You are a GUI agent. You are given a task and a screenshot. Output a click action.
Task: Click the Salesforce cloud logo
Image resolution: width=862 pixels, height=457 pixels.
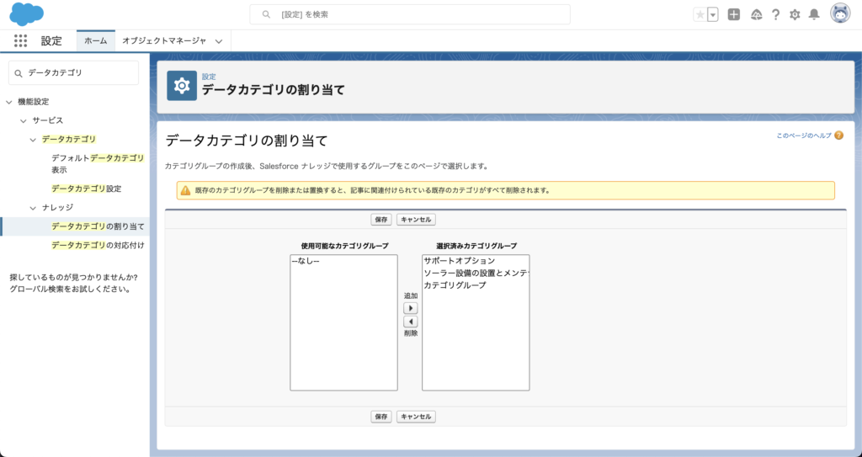[26, 14]
